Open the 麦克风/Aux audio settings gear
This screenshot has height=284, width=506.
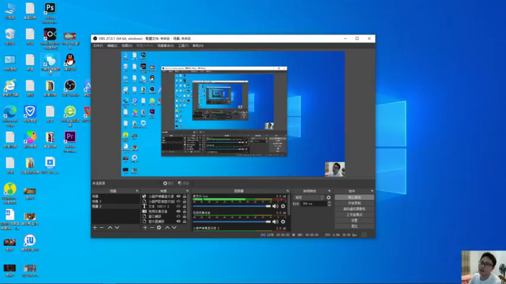point(283,206)
